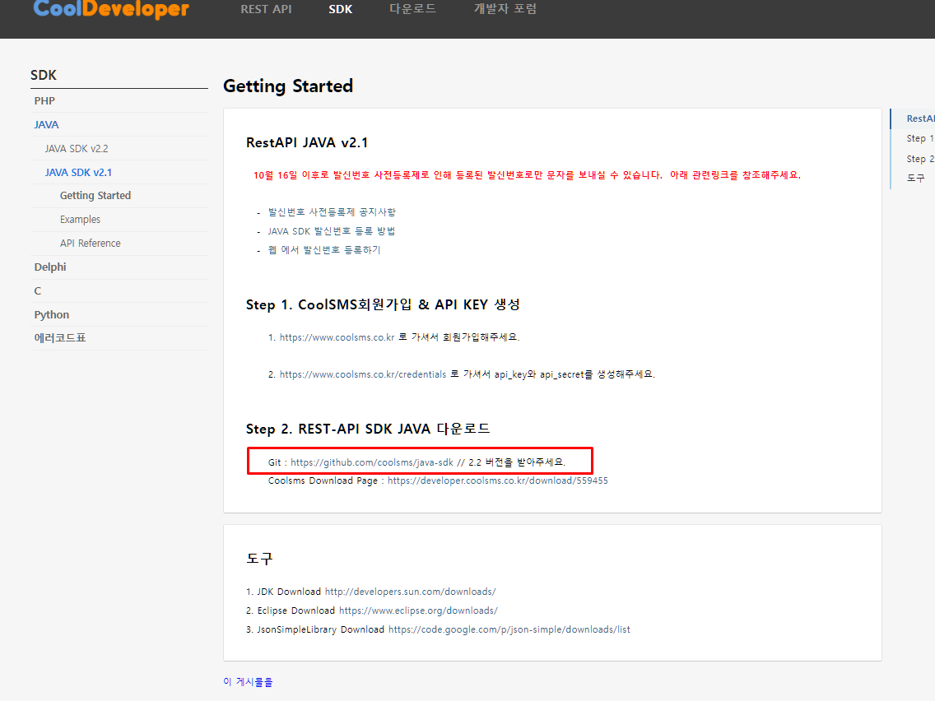Viewport: 935px width, 701px height.
Task: Click the Step 1. CoolSMS회원가입 heading
Action: click(x=383, y=304)
